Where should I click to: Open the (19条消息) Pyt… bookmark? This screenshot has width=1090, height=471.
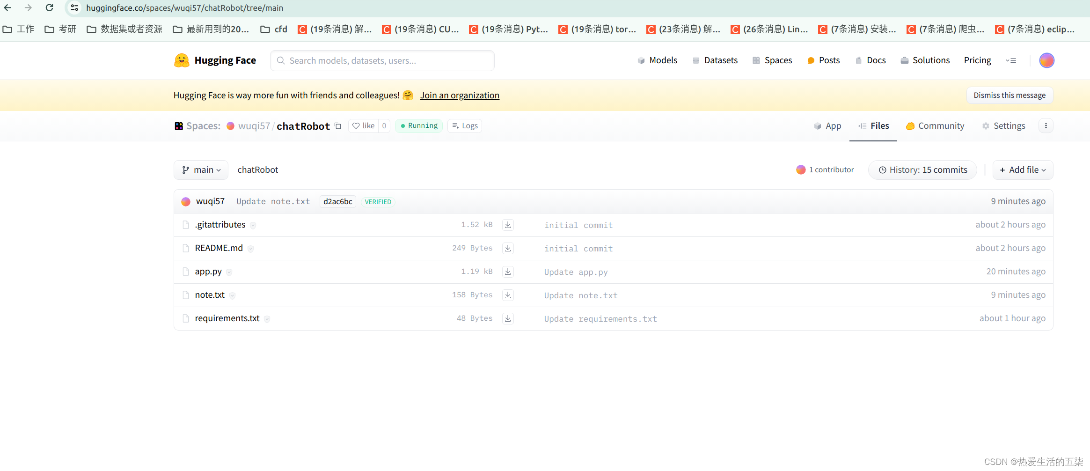point(509,29)
